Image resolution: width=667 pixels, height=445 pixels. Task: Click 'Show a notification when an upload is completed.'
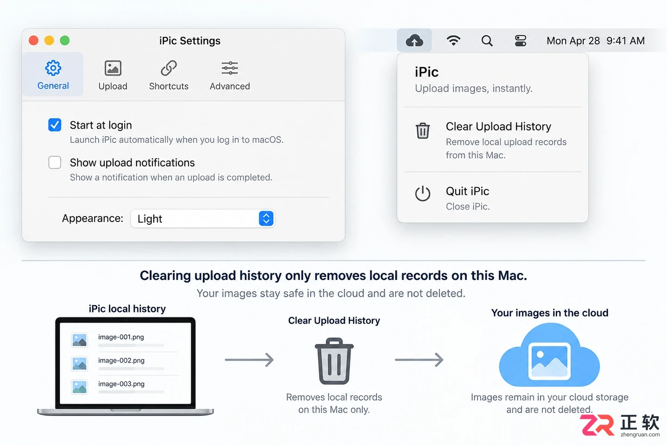pos(171,177)
